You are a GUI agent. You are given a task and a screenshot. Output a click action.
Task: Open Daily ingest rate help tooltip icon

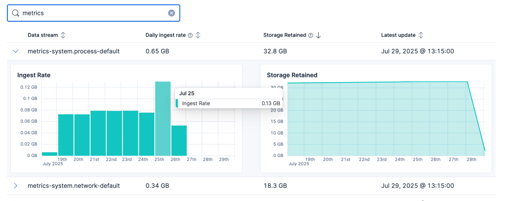pyautogui.click(x=190, y=35)
